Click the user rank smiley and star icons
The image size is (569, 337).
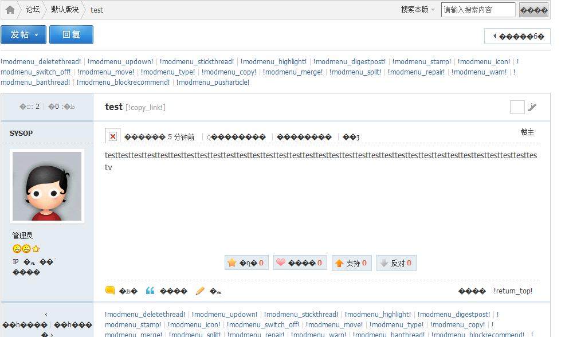pos(26,249)
